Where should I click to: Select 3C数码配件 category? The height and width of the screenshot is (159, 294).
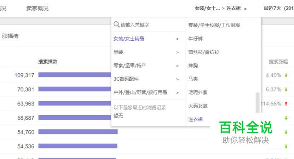[x=126, y=79]
